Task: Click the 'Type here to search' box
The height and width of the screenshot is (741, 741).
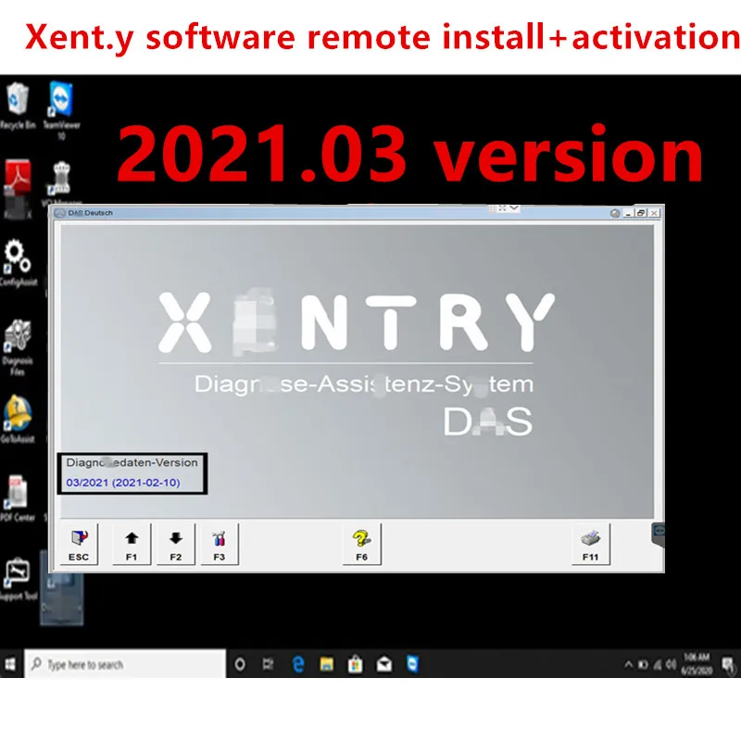Action: click(125, 664)
